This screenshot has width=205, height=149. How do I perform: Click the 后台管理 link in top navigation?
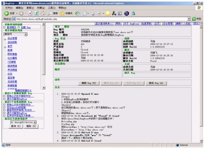[x=168, y=24]
